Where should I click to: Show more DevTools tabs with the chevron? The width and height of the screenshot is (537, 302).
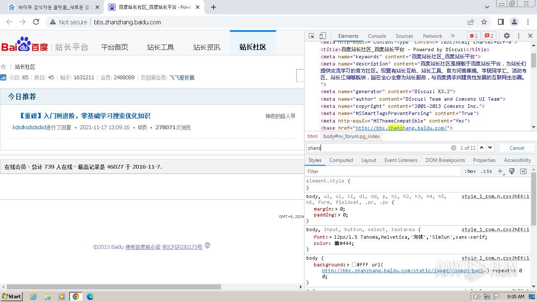[453, 36]
